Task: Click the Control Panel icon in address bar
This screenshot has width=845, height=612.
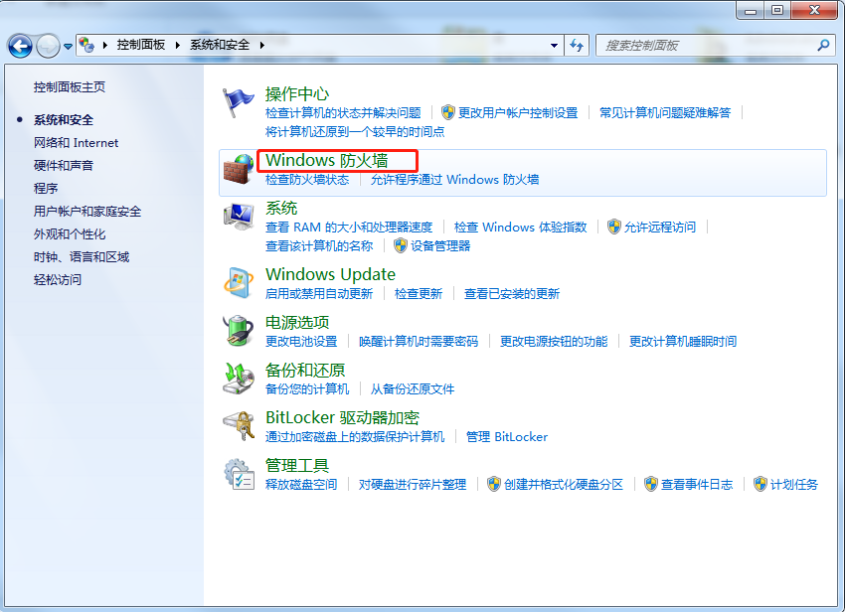Action: [86, 45]
